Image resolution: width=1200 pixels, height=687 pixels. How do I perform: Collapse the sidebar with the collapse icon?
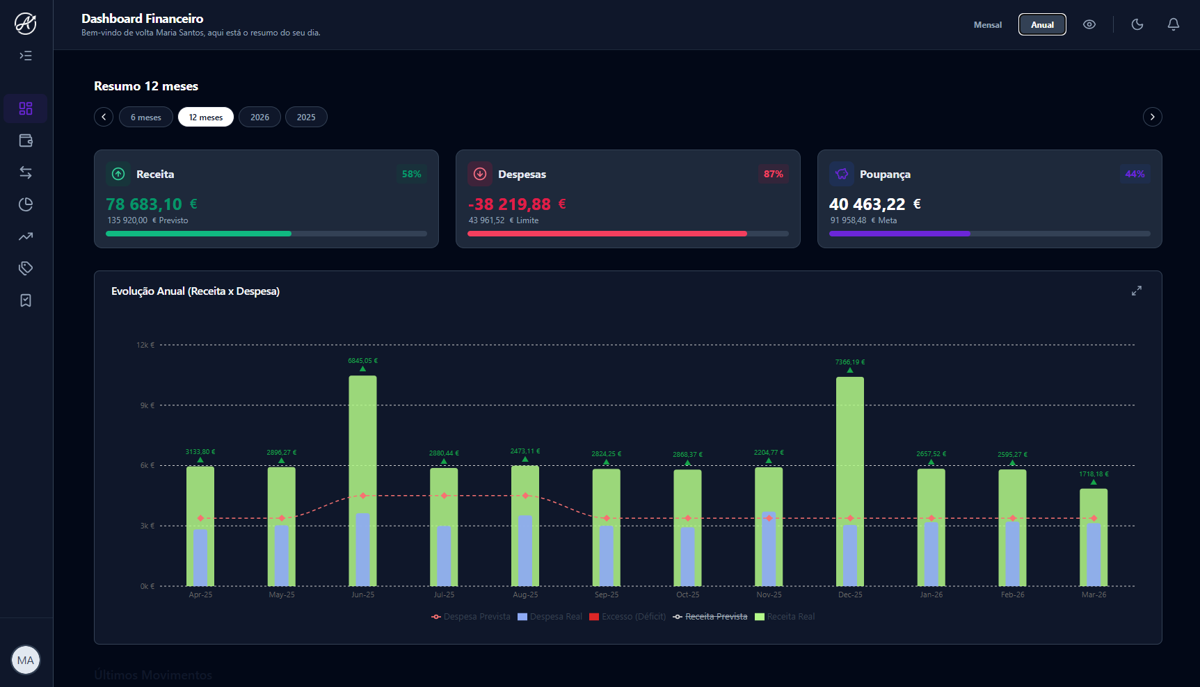[x=26, y=56]
